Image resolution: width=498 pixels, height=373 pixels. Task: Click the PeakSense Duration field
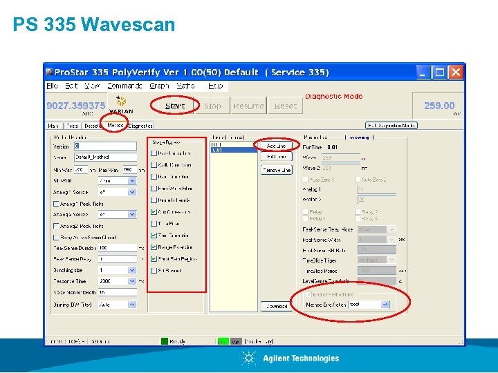pyautogui.click(x=118, y=248)
